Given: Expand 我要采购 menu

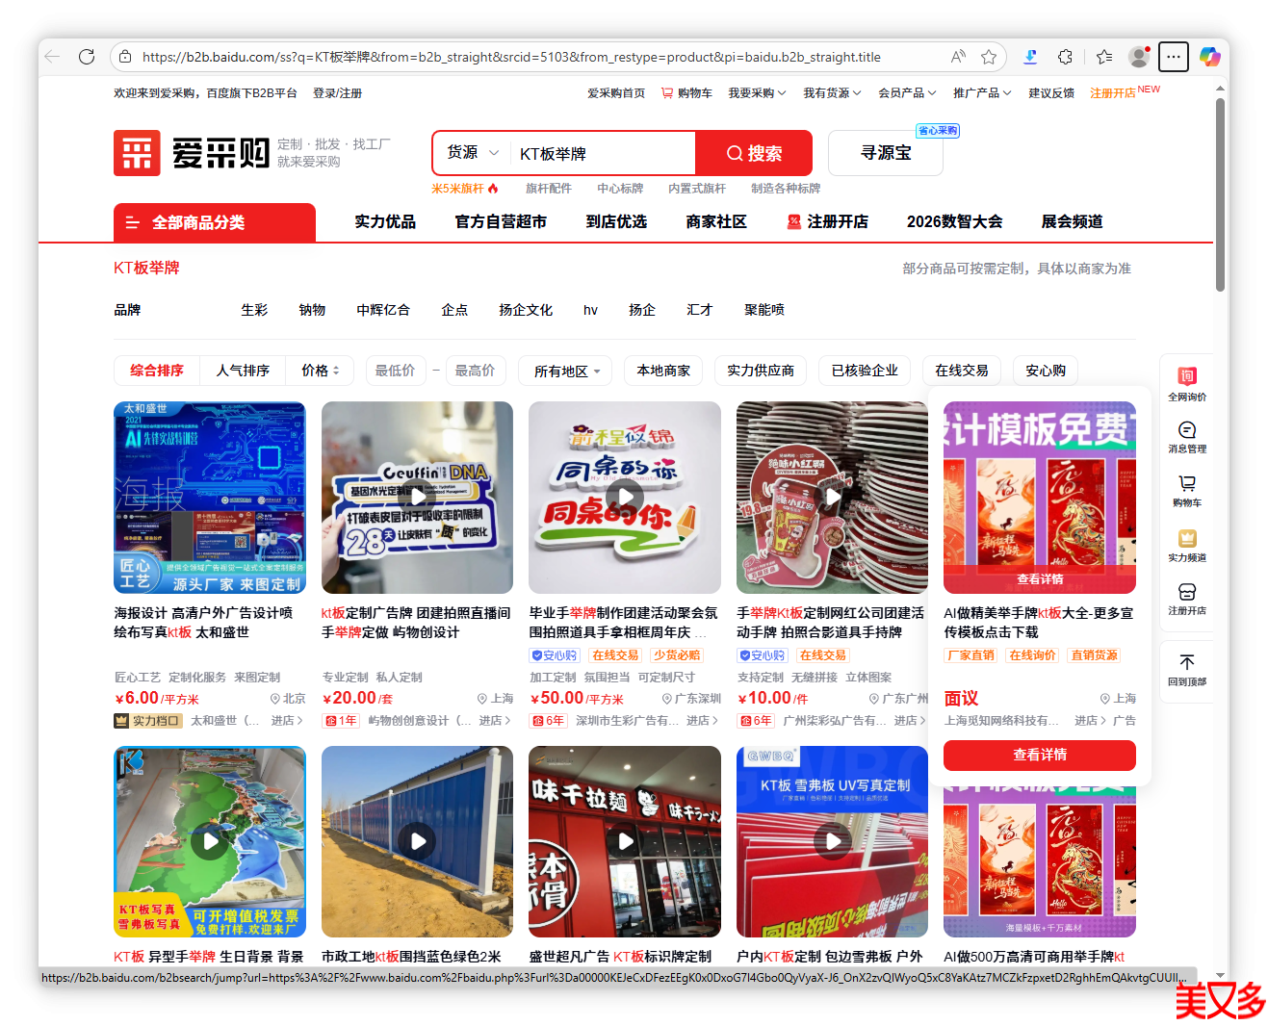Looking at the screenshot, I should point(757,93).
